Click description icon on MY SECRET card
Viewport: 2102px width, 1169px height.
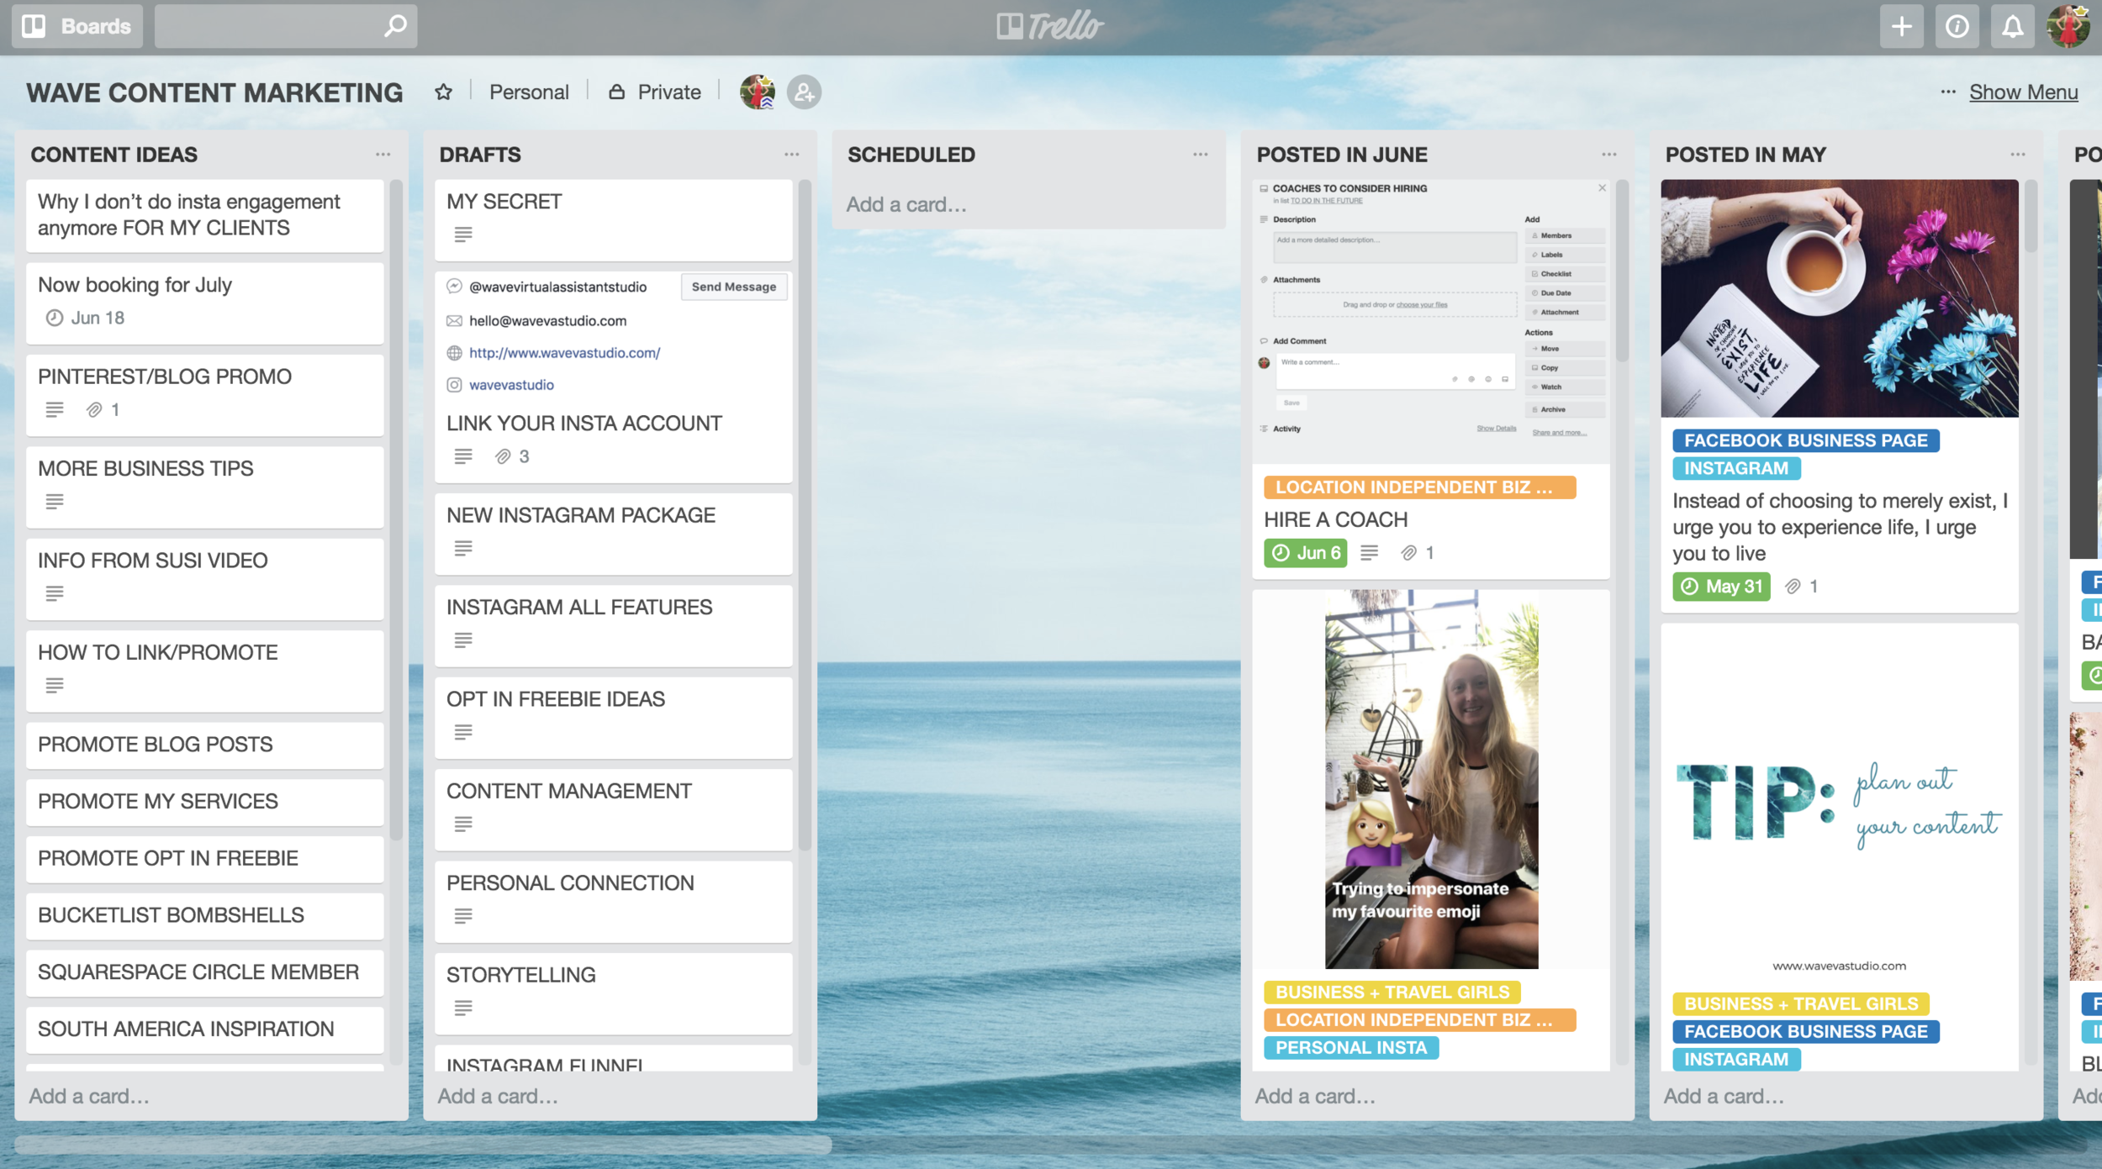point(463,234)
